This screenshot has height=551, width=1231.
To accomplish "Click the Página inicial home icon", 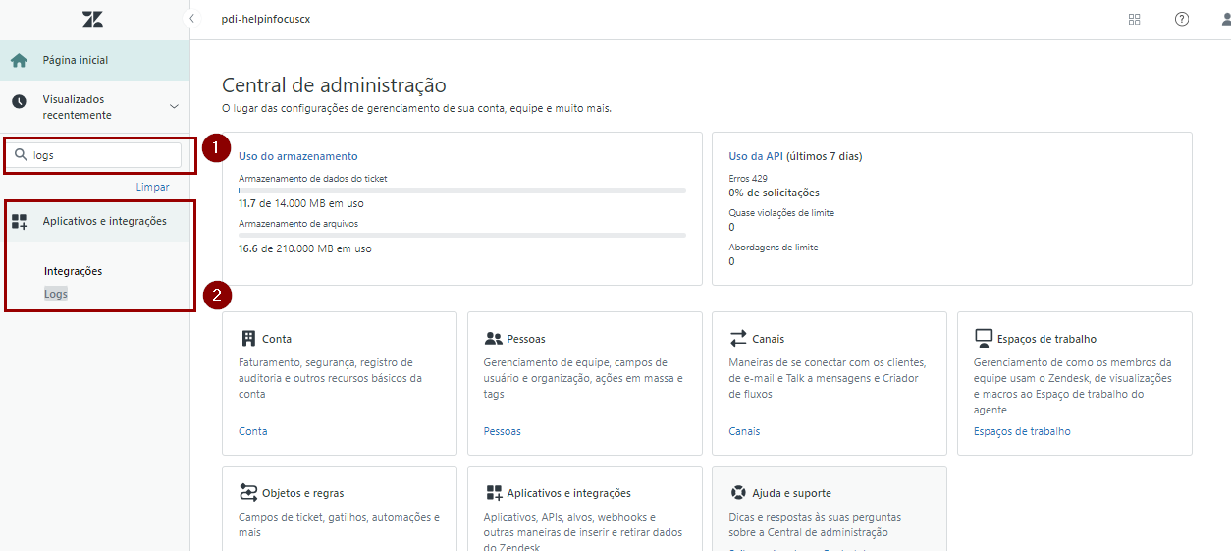I will [x=19, y=61].
